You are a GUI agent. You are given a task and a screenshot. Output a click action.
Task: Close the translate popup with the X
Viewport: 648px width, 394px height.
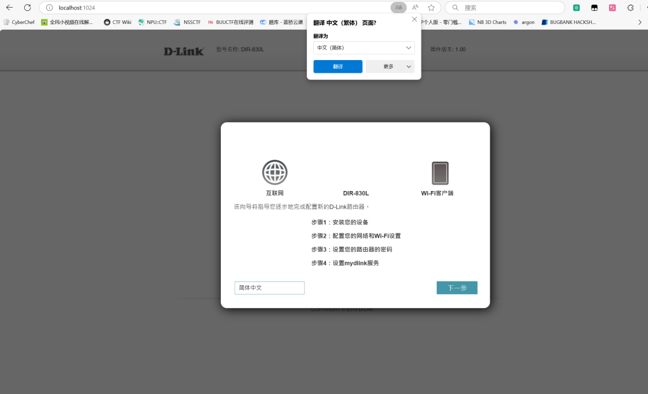click(x=414, y=19)
